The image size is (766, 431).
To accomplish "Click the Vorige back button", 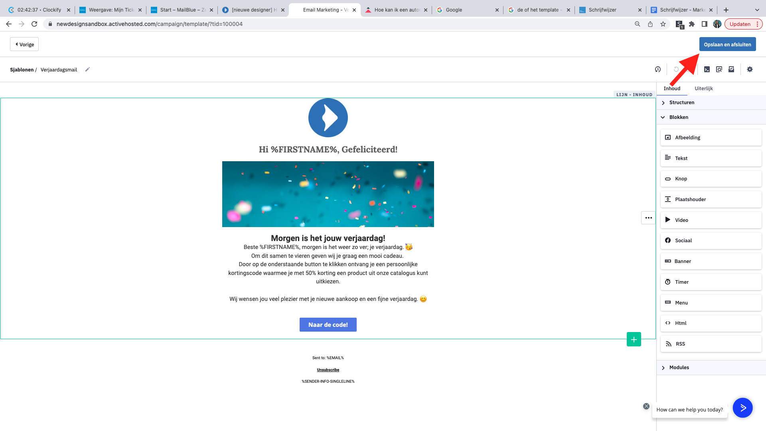I will pyautogui.click(x=24, y=44).
